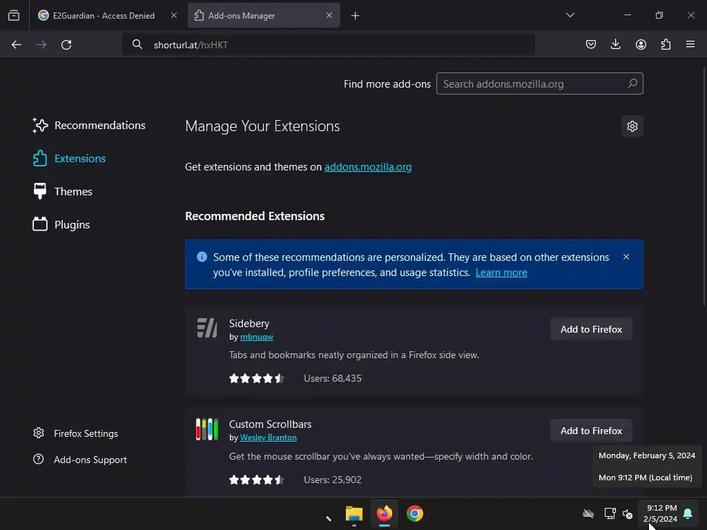Select the Add-ons Manager tab
The width and height of the screenshot is (707, 530).
[264, 15]
